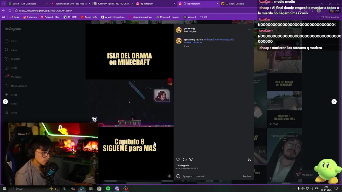Close the Stream - Kick Dashboard tab

point(47,4)
